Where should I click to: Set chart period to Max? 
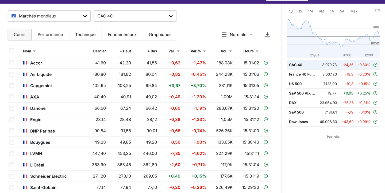tap(354, 11)
